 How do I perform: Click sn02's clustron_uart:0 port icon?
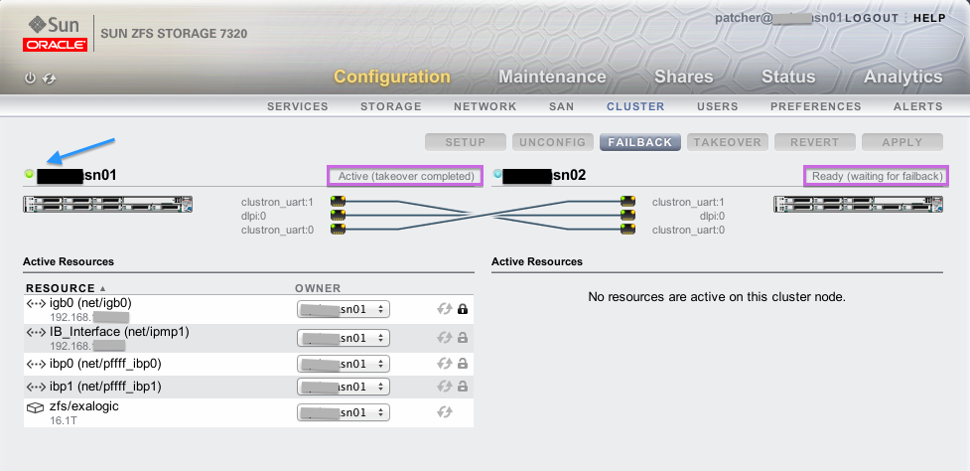click(627, 230)
